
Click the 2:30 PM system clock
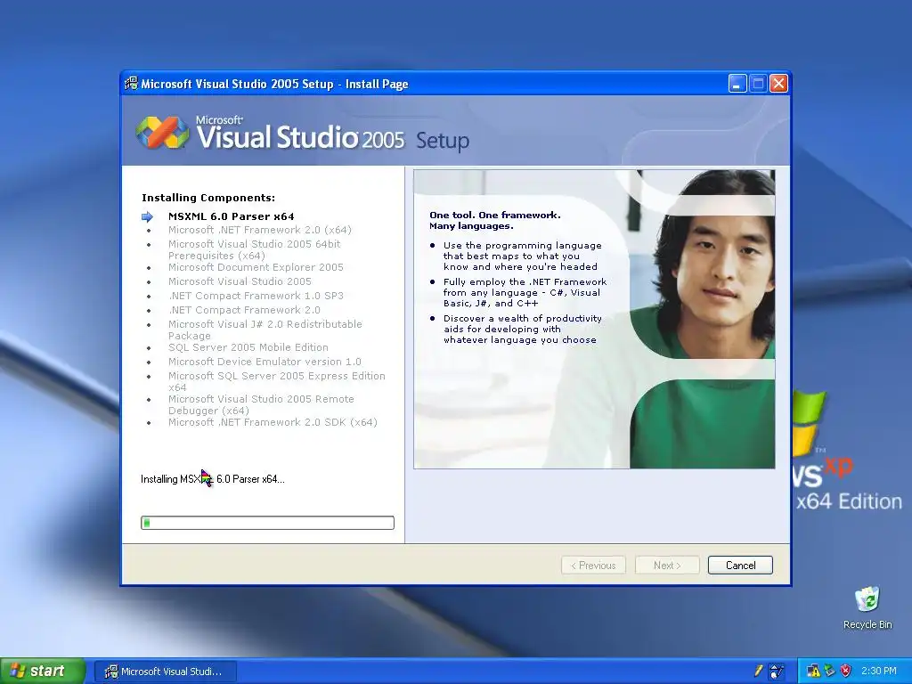(878, 672)
